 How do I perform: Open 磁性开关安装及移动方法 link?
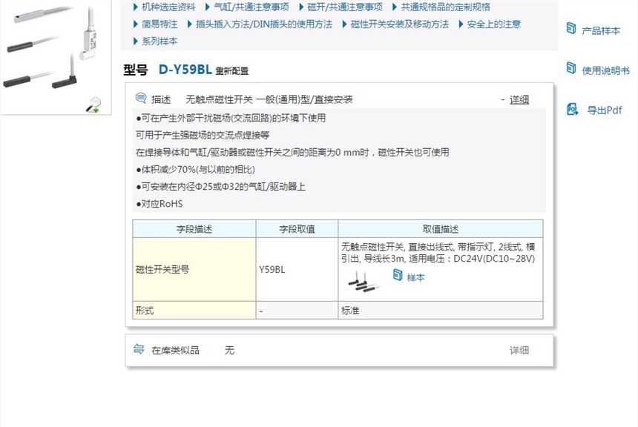[400, 24]
